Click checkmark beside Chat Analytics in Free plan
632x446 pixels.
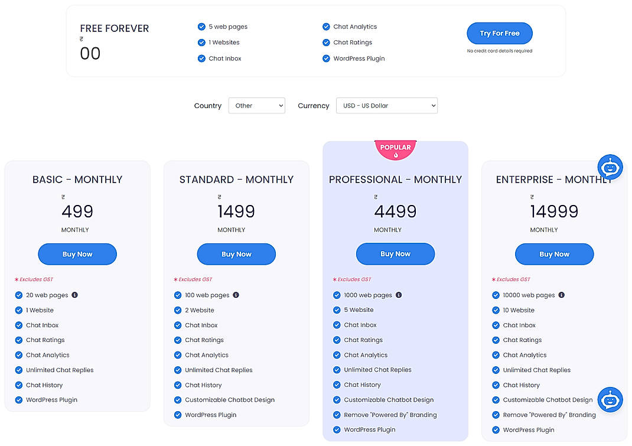326,27
